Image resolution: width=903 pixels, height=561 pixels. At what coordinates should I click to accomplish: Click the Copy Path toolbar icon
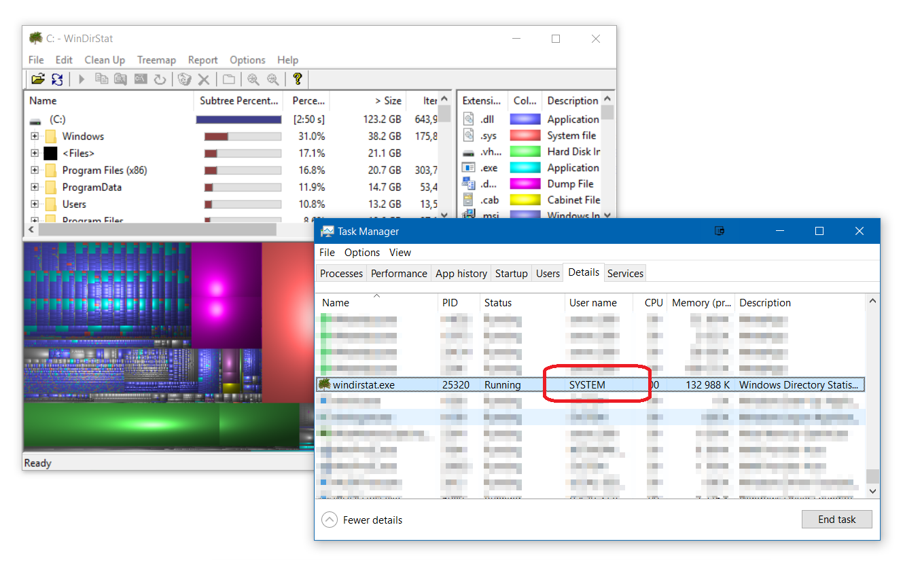(x=102, y=79)
